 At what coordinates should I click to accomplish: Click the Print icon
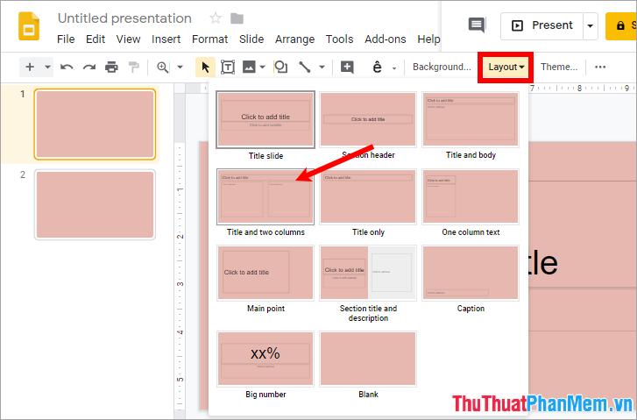click(111, 68)
